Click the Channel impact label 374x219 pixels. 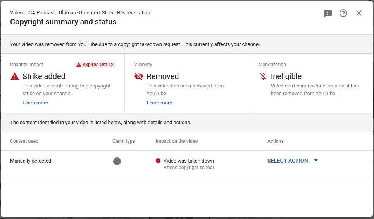[26, 65]
